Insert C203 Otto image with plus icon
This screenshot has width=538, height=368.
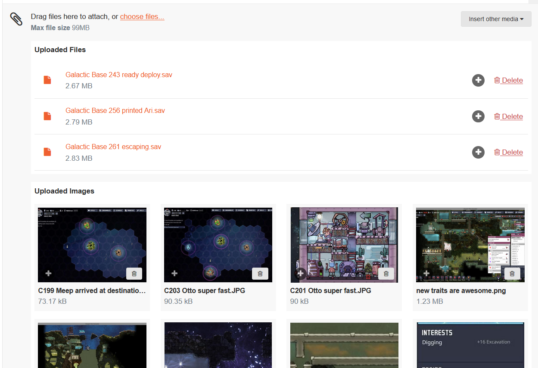(174, 273)
